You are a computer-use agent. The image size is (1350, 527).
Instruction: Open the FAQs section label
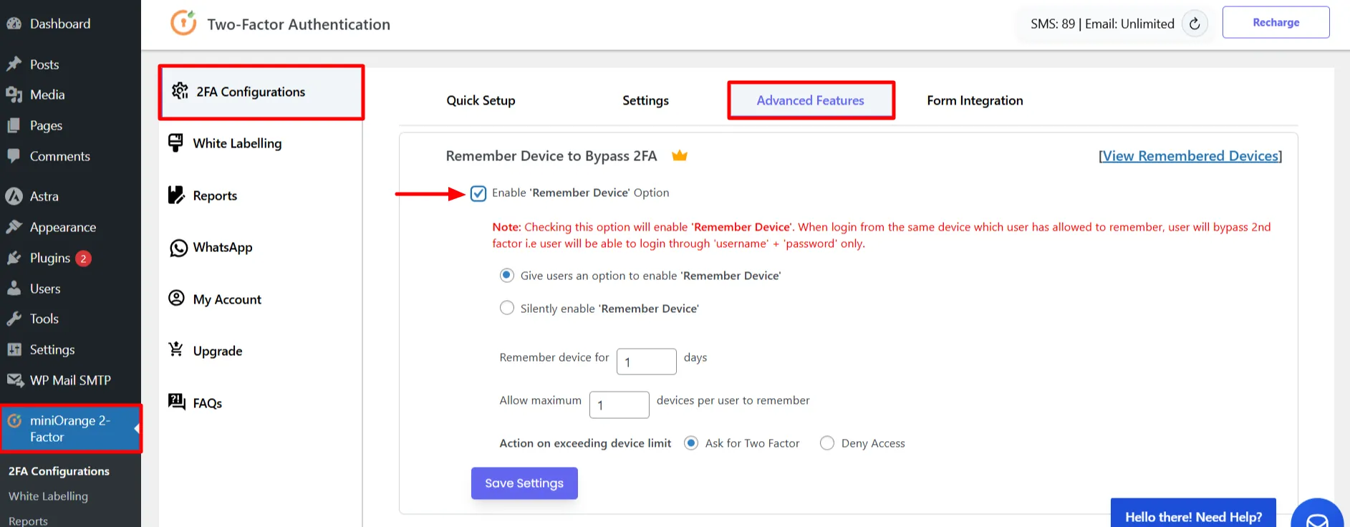click(208, 403)
